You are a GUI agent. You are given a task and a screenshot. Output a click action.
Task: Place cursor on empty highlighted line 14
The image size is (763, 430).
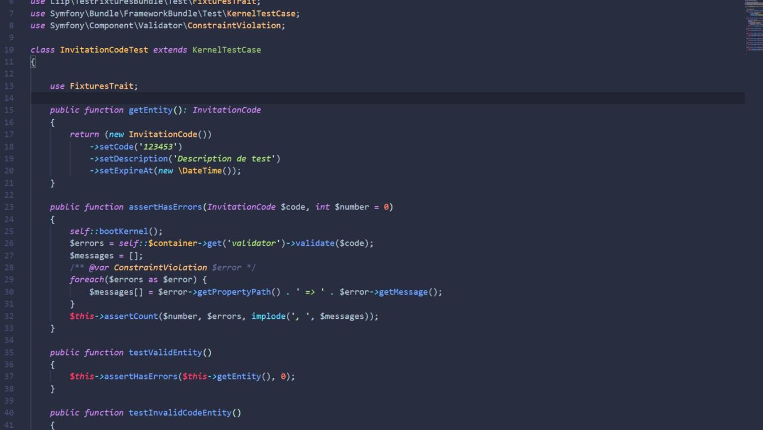click(344, 98)
